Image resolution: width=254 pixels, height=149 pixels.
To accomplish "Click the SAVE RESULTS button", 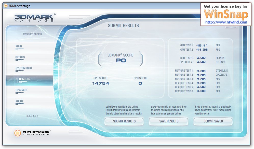I will pos(169,121).
